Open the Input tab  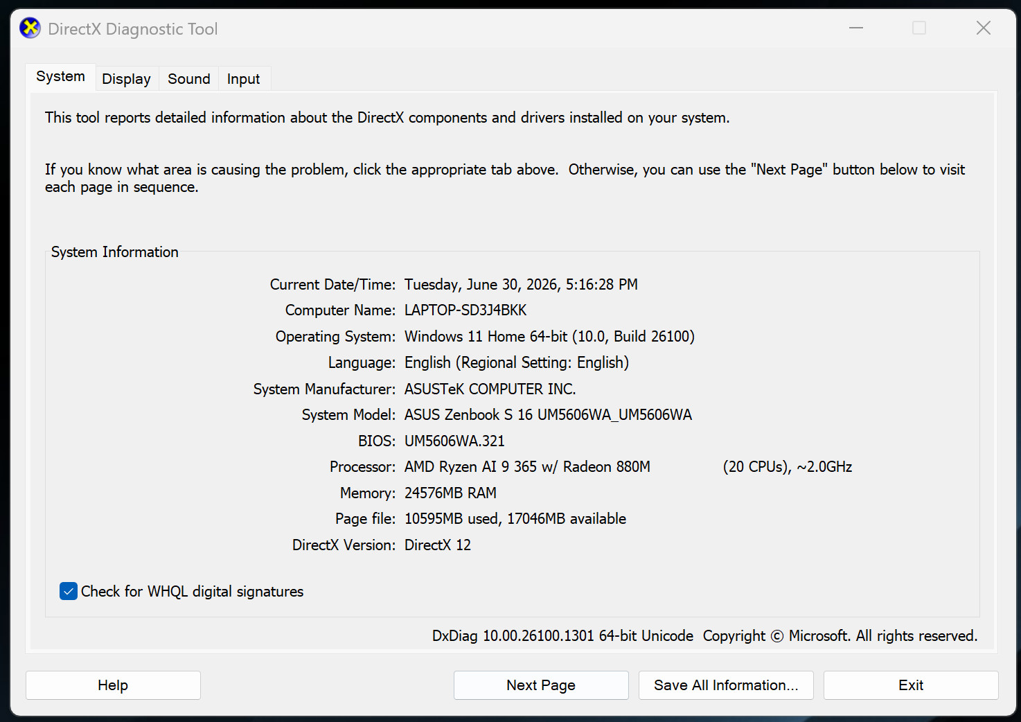tap(244, 79)
